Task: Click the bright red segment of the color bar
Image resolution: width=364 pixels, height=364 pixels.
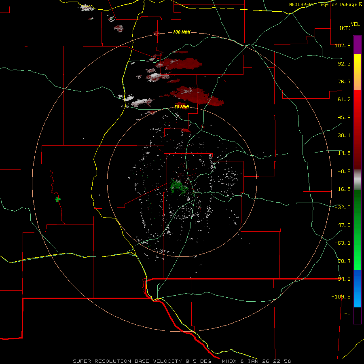Action: tap(357, 100)
